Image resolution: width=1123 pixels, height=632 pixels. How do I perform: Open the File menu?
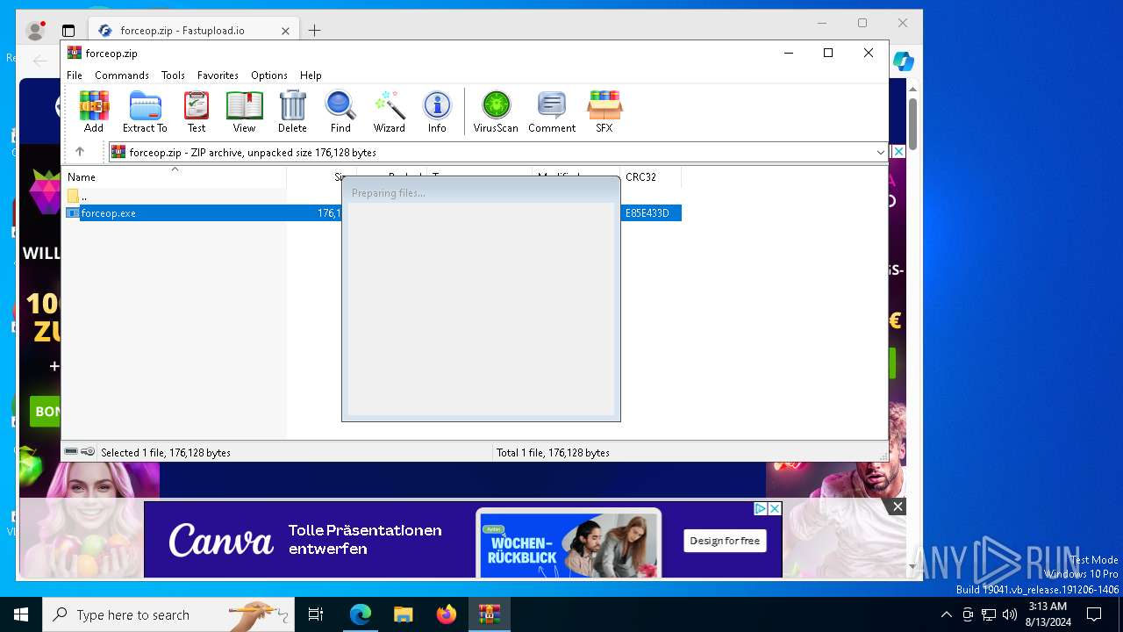(75, 75)
